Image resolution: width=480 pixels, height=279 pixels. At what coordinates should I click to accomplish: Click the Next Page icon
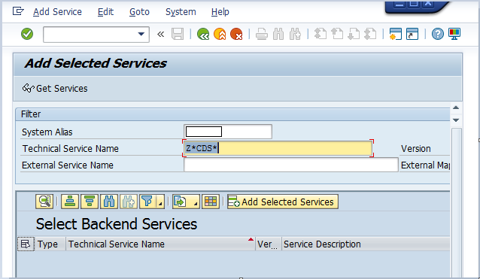pyautogui.click(x=354, y=34)
